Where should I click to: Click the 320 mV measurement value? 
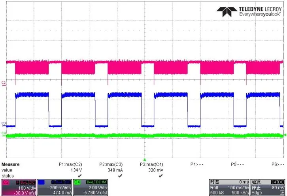156,170
